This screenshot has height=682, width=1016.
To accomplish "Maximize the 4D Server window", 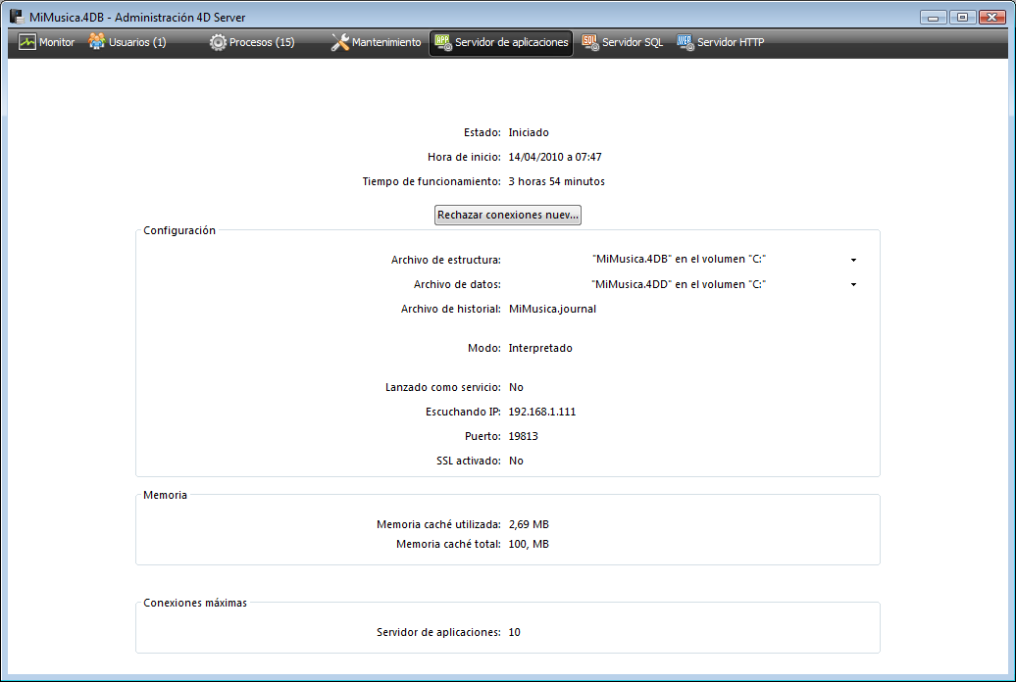I will coord(962,17).
